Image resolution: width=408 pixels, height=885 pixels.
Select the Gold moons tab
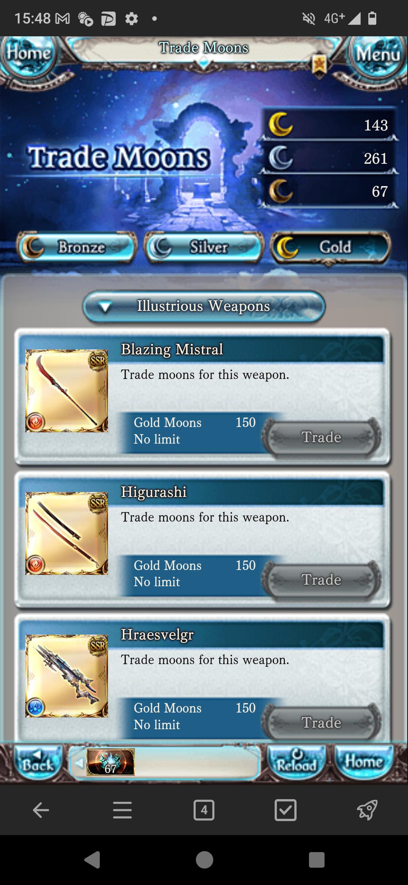pos(330,248)
